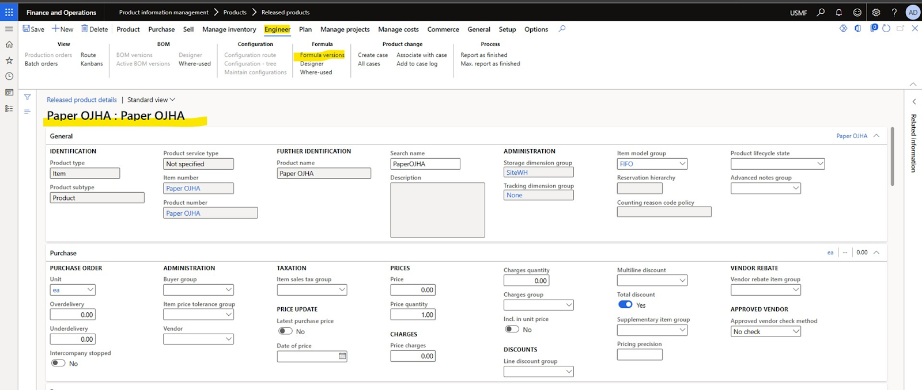922x390 pixels.
Task: Open in Office icon
Action: pos(857,28)
